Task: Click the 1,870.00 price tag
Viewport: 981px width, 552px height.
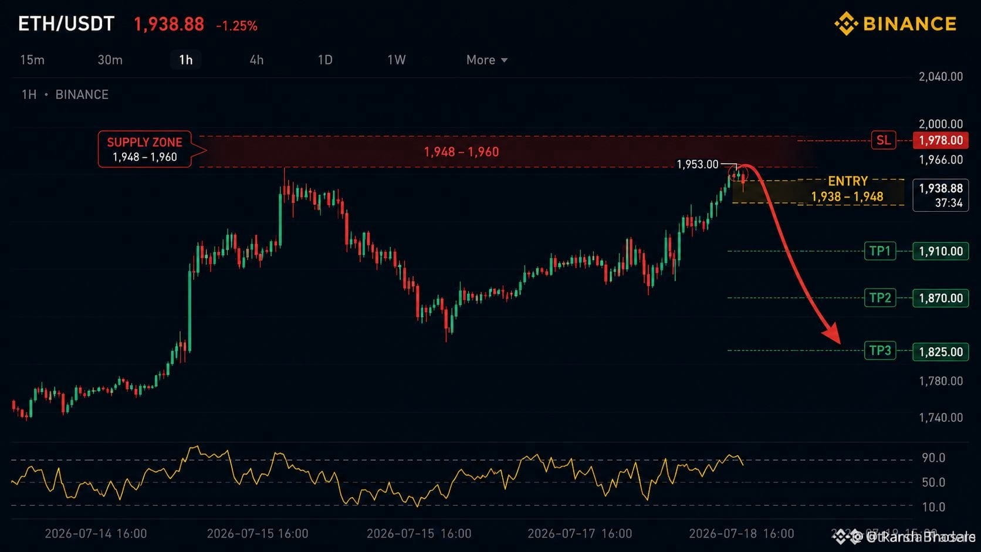Action: [x=941, y=298]
